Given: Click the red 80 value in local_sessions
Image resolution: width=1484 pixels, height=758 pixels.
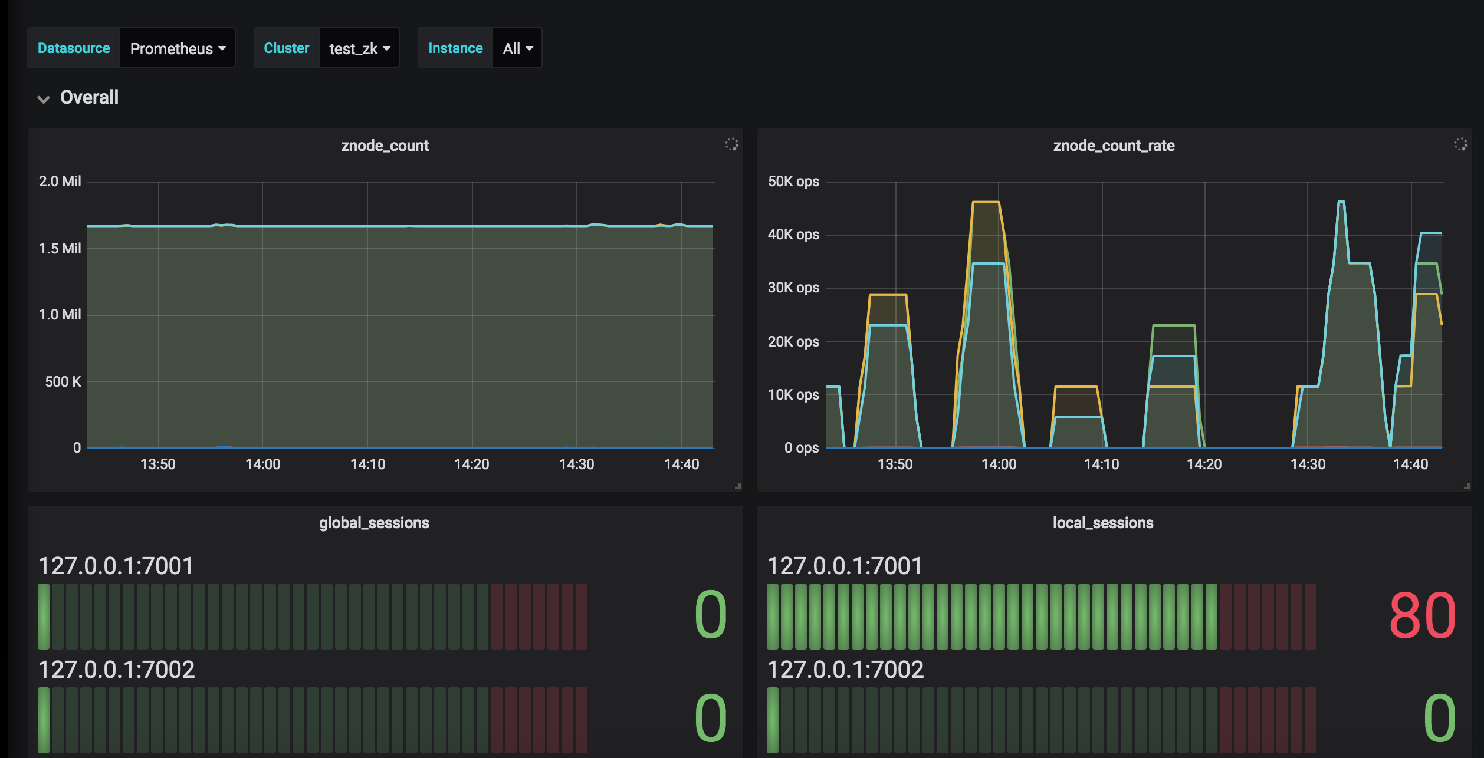Looking at the screenshot, I should tap(1421, 616).
